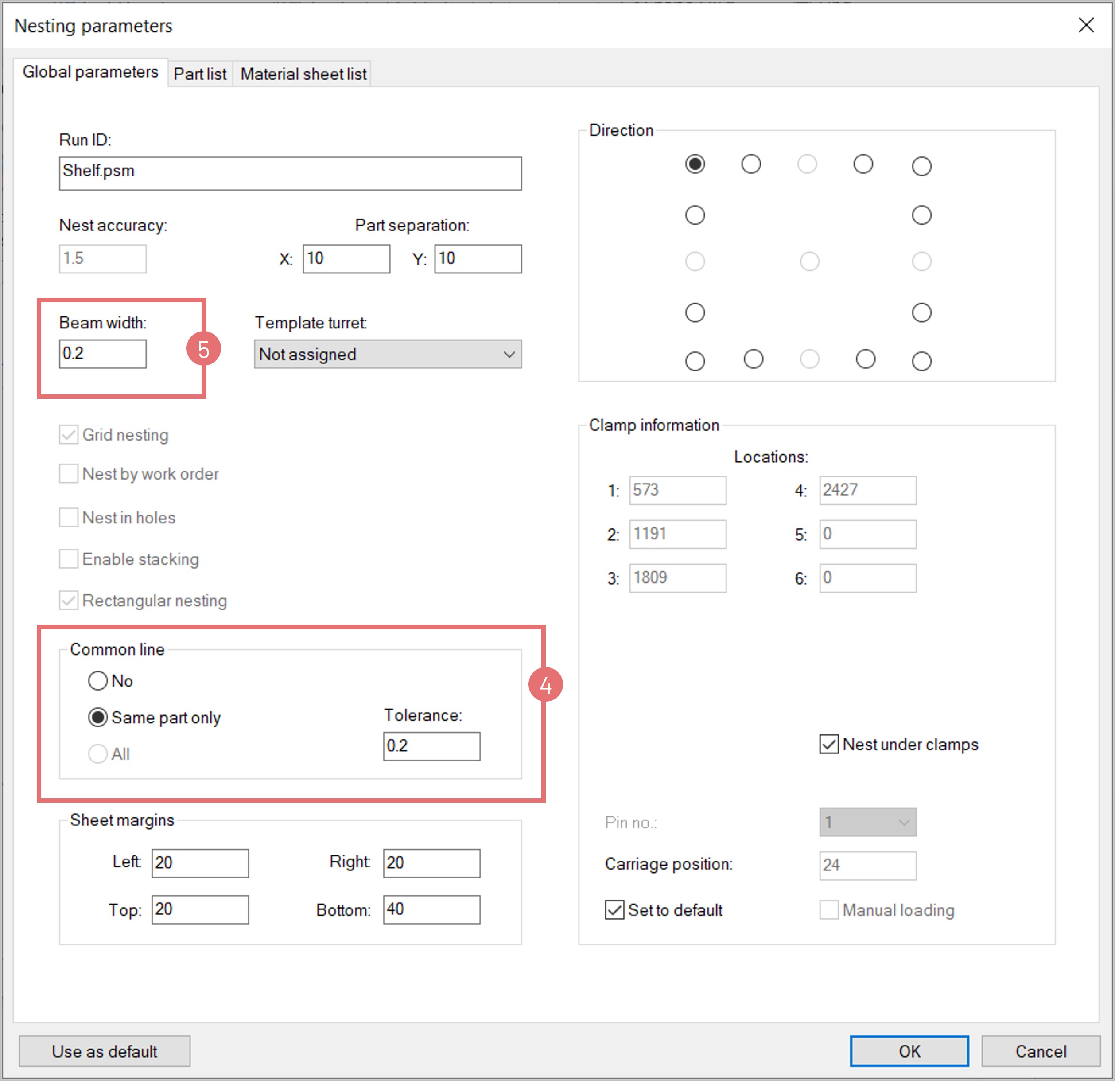The image size is (1115, 1081).
Task: Select the top-right Direction radio button
Action: tap(921, 166)
